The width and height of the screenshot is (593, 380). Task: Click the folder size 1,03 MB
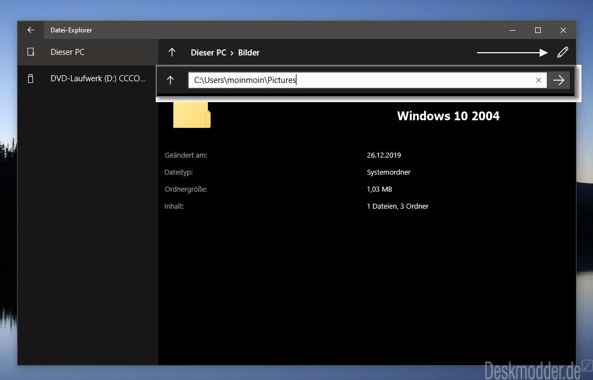(x=380, y=189)
